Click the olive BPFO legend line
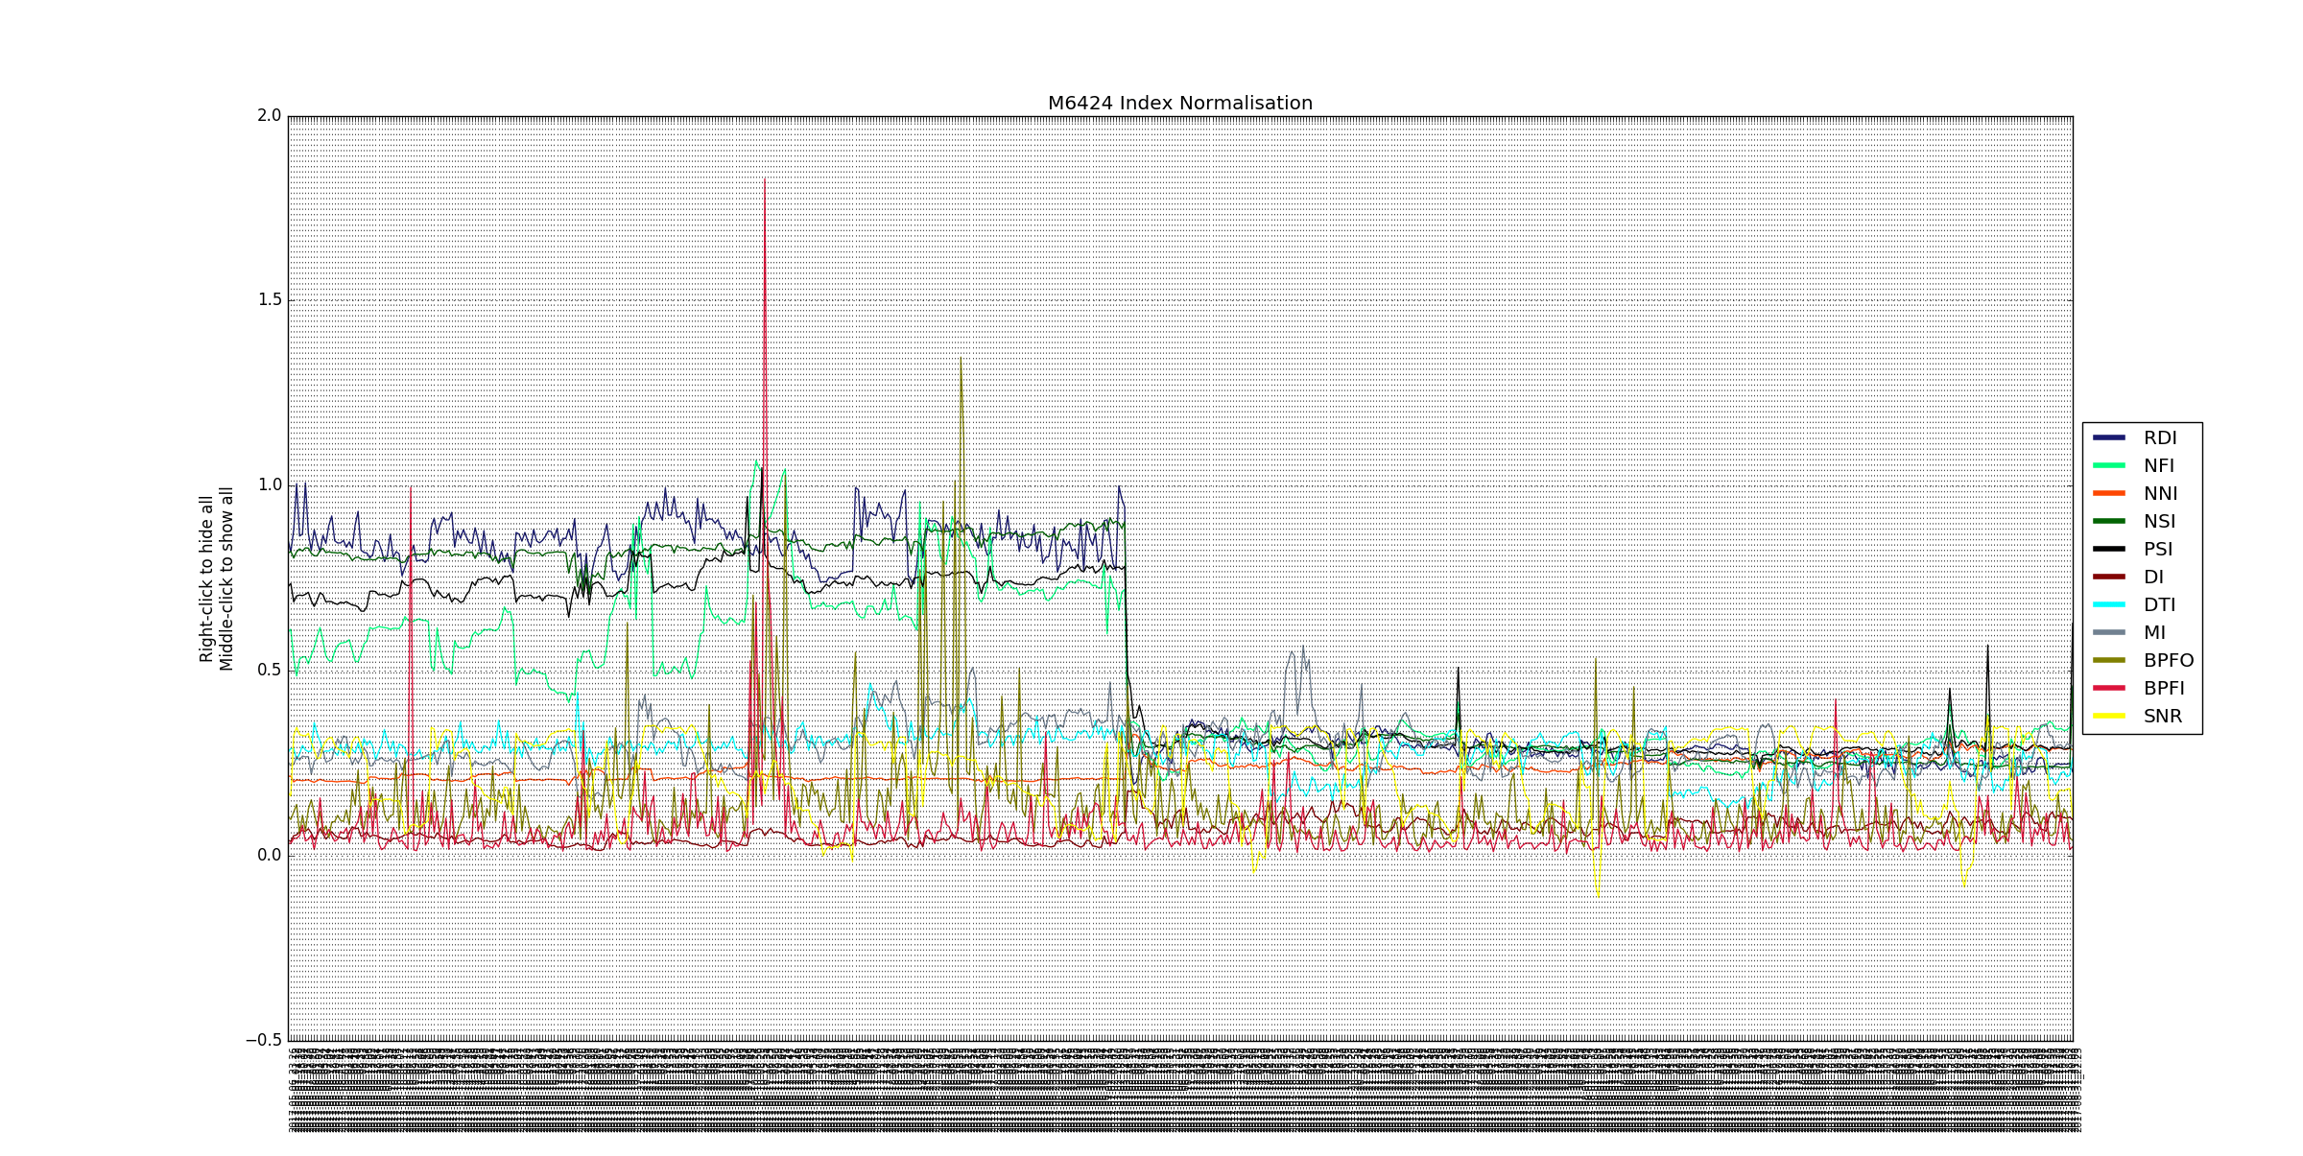This screenshot has height=1156, width=2303. tap(2108, 660)
